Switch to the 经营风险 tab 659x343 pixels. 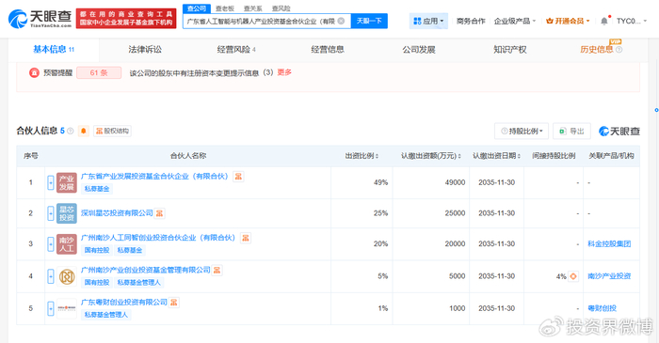coord(236,50)
